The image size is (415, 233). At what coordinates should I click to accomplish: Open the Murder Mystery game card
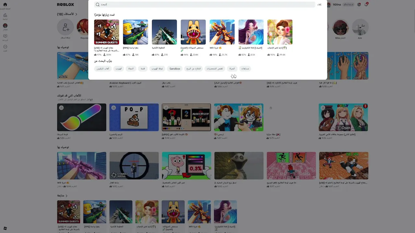click(186, 117)
